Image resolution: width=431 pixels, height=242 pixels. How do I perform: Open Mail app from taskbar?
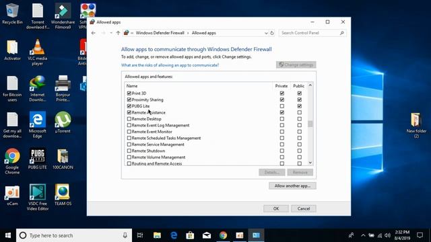207,235
